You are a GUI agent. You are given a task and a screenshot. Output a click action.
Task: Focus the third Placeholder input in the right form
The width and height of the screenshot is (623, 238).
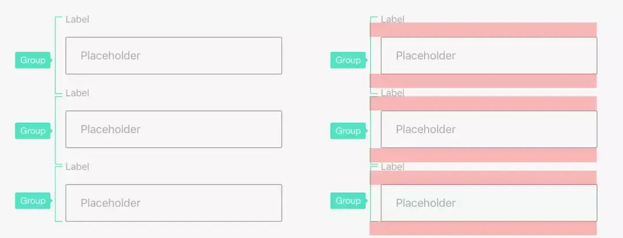[x=489, y=203]
